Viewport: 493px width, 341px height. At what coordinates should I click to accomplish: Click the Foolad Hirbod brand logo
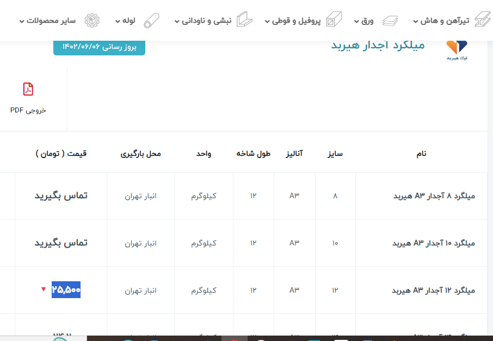(457, 49)
